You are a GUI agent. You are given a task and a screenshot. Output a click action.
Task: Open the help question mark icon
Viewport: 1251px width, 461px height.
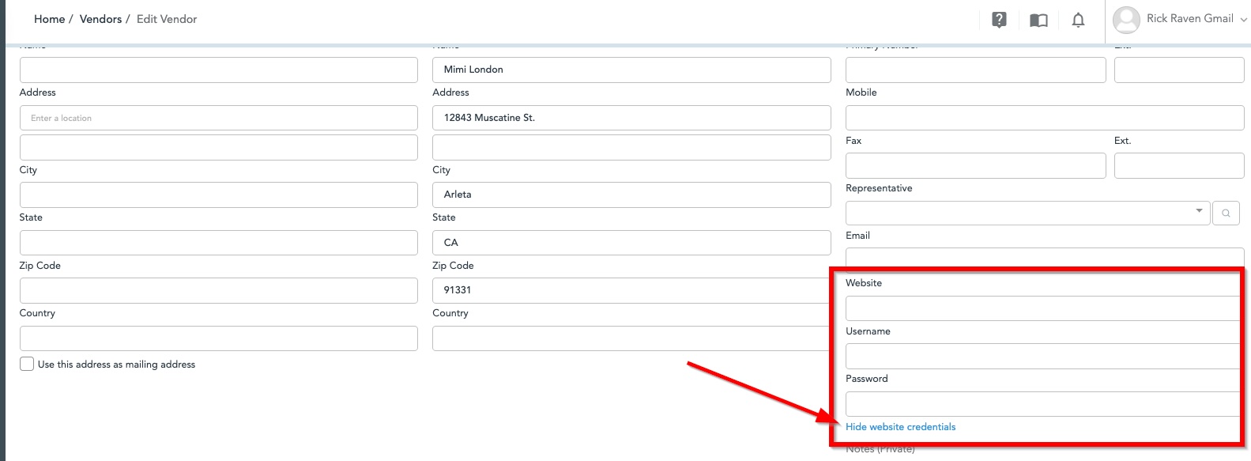(999, 20)
